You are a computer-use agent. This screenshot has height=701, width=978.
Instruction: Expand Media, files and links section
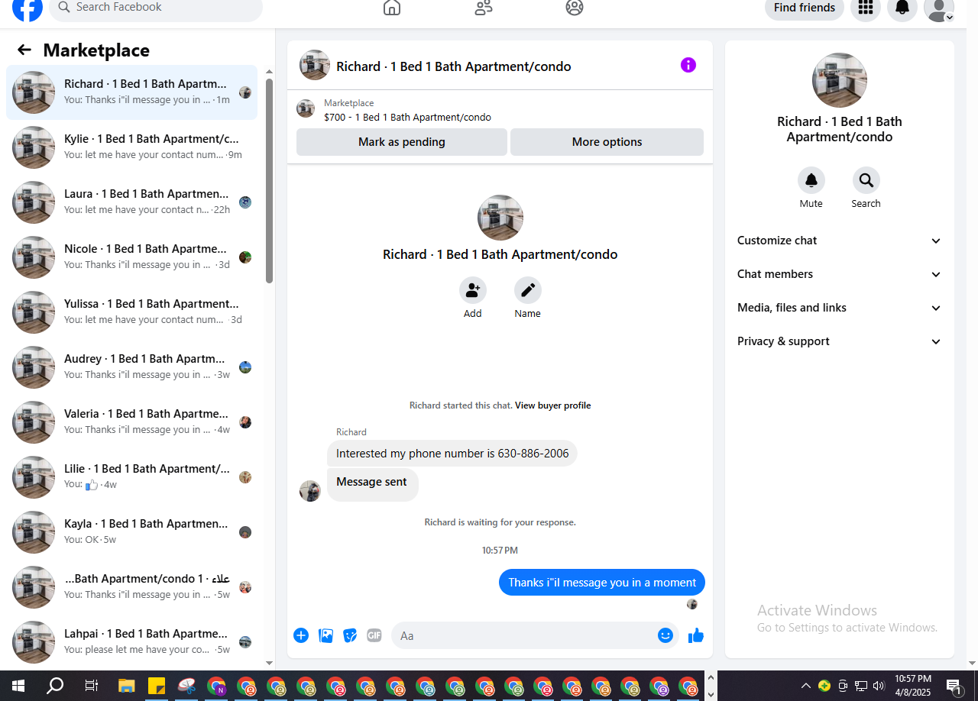[840, 308]
